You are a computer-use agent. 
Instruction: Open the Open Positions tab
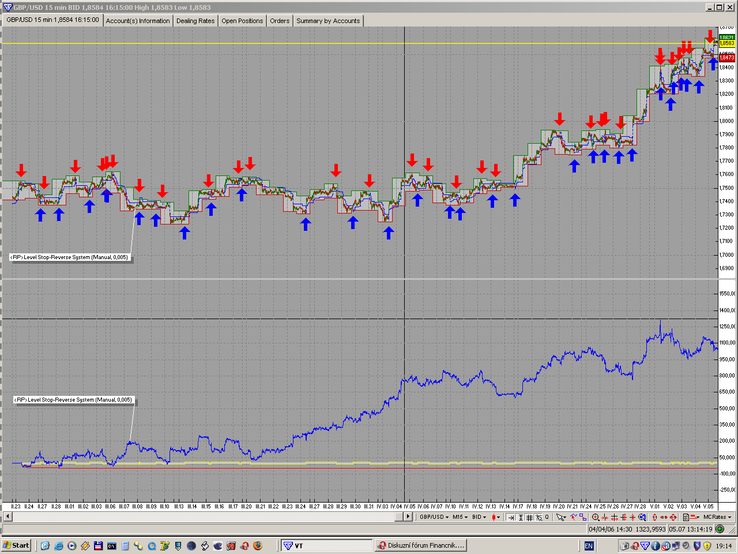point(242,21)
